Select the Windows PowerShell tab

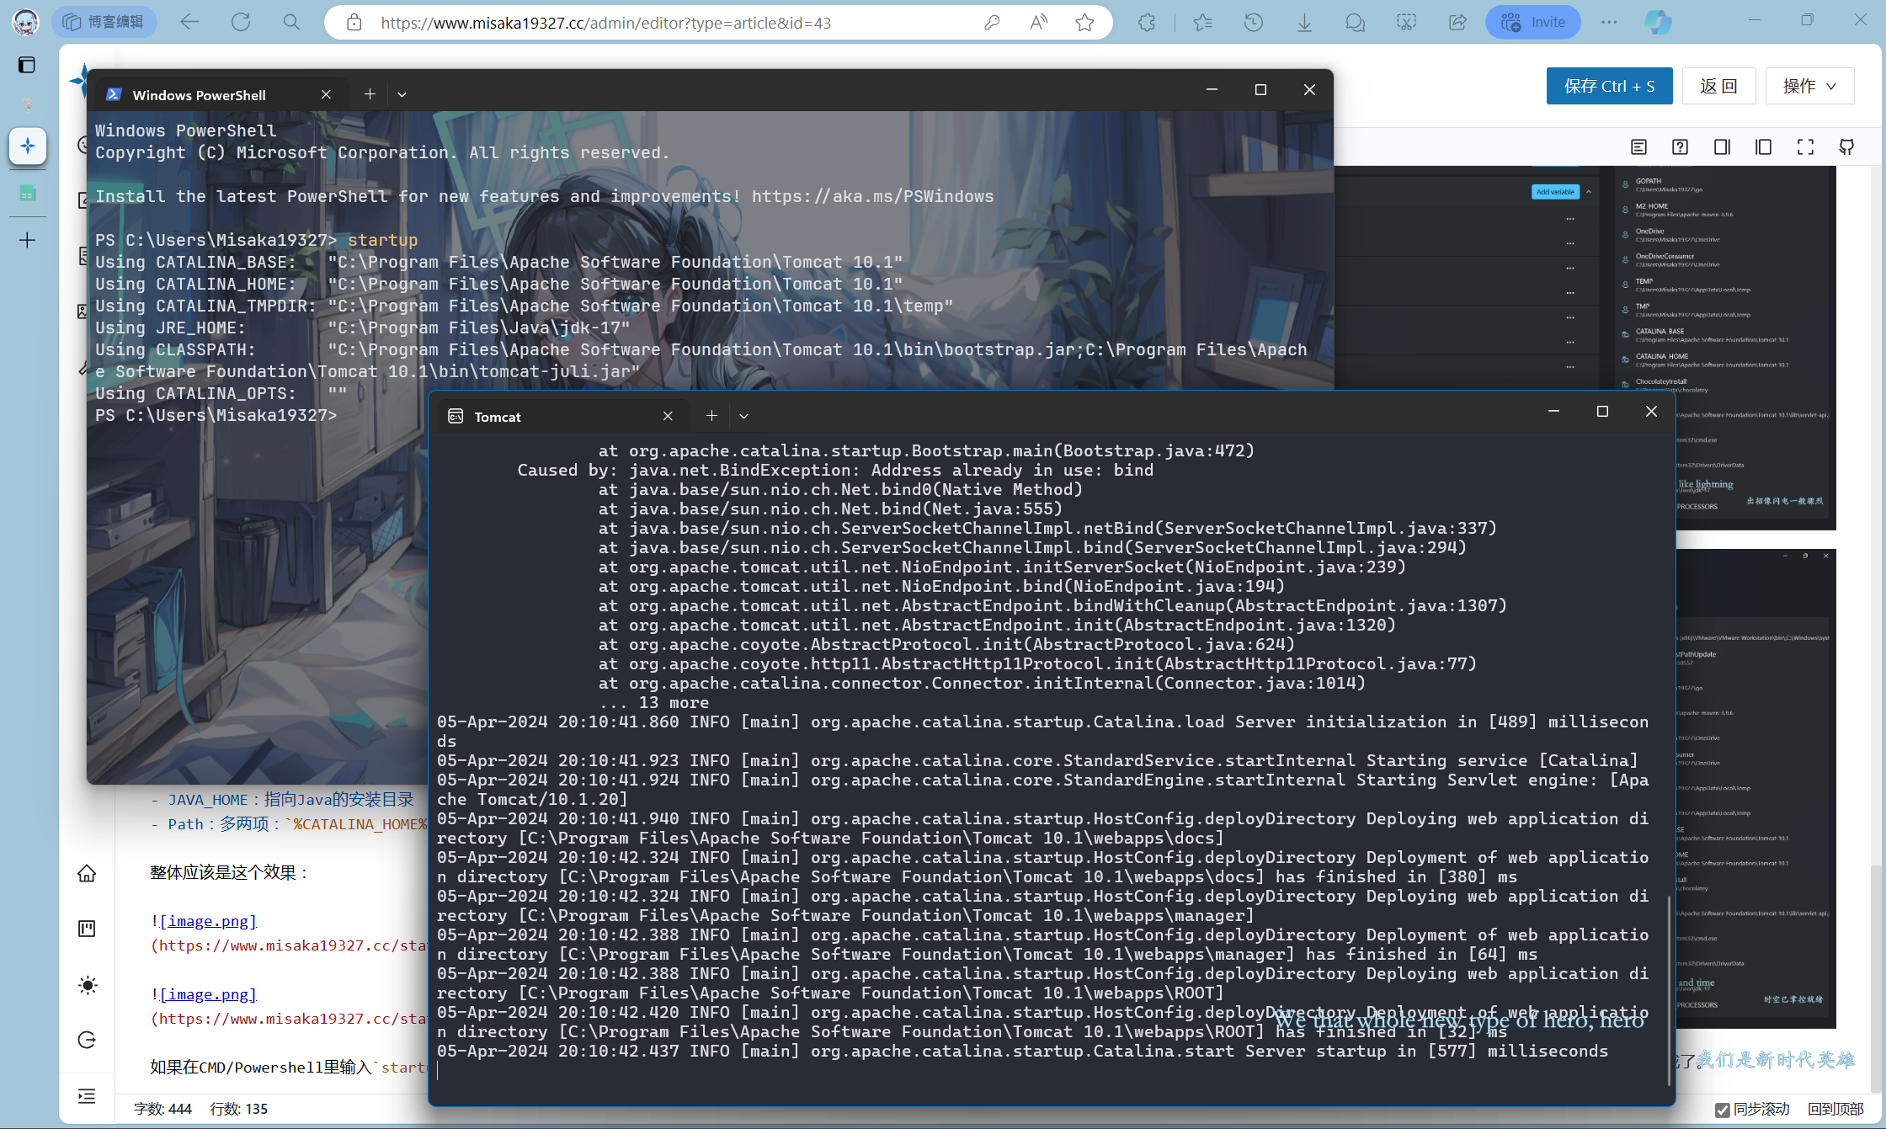point(217,94)
